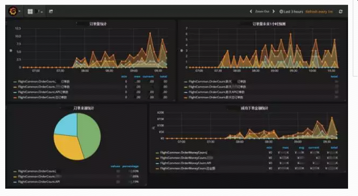This screenshot has height=196, width=358.
Task: Open the Last 3 hours time picker
Action: (291, 12)
